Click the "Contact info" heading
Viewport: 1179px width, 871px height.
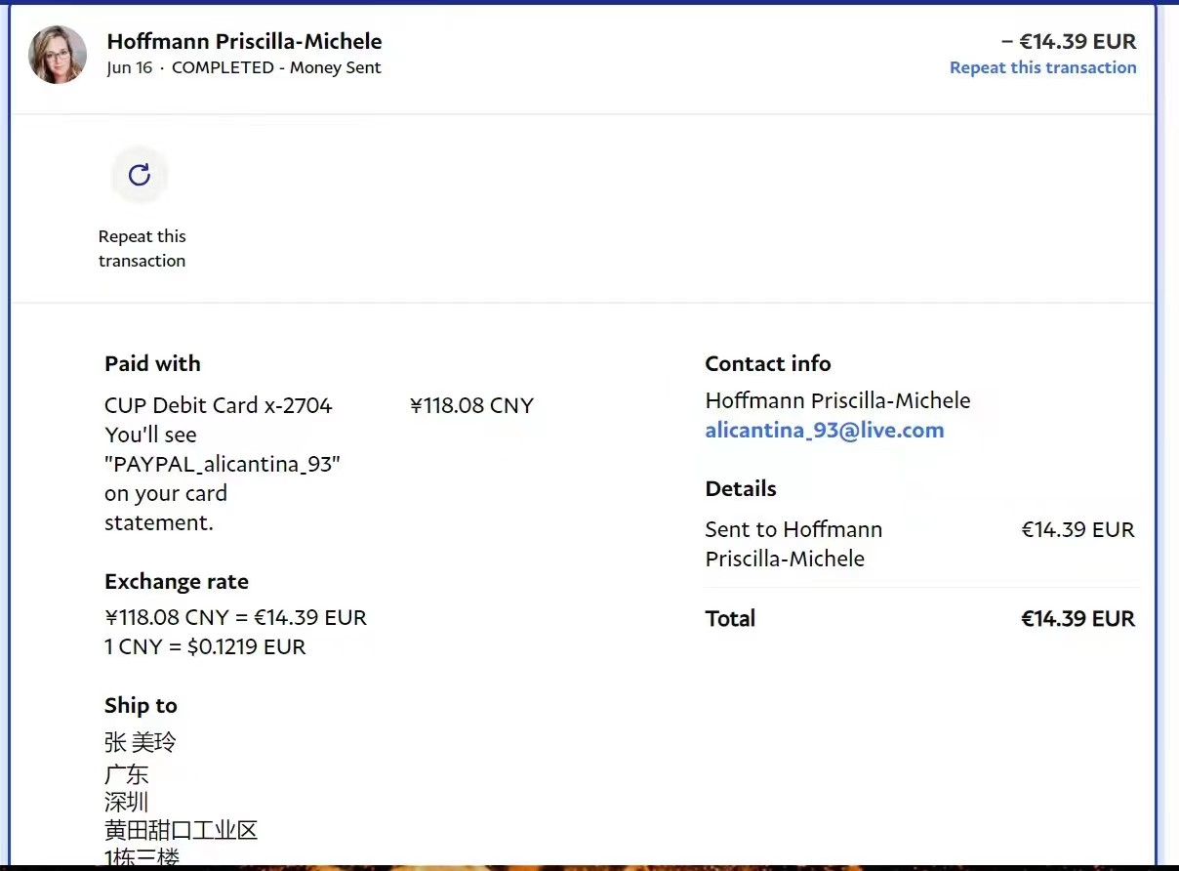[x=767, y=364]
